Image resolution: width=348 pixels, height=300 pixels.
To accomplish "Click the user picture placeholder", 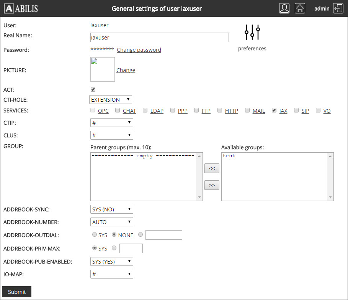I will click(103, 69).
